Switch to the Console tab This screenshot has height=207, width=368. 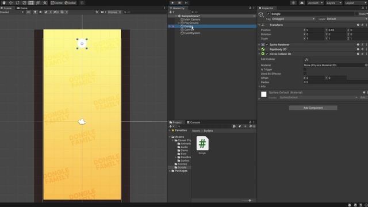(193, 122)
